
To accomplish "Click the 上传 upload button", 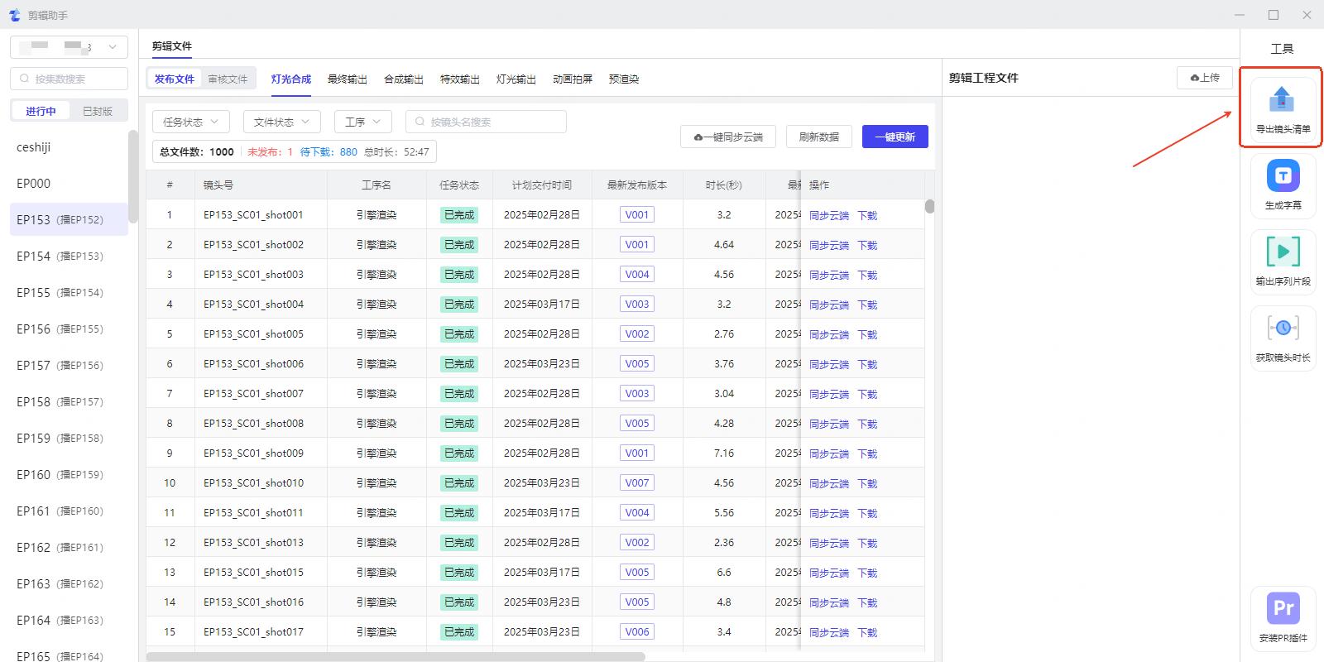I will (x=1204, y=78).
